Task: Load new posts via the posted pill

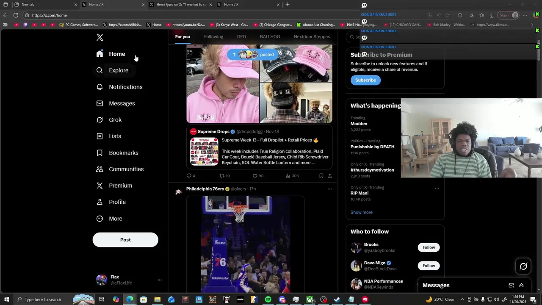Action: click(253, 55)
